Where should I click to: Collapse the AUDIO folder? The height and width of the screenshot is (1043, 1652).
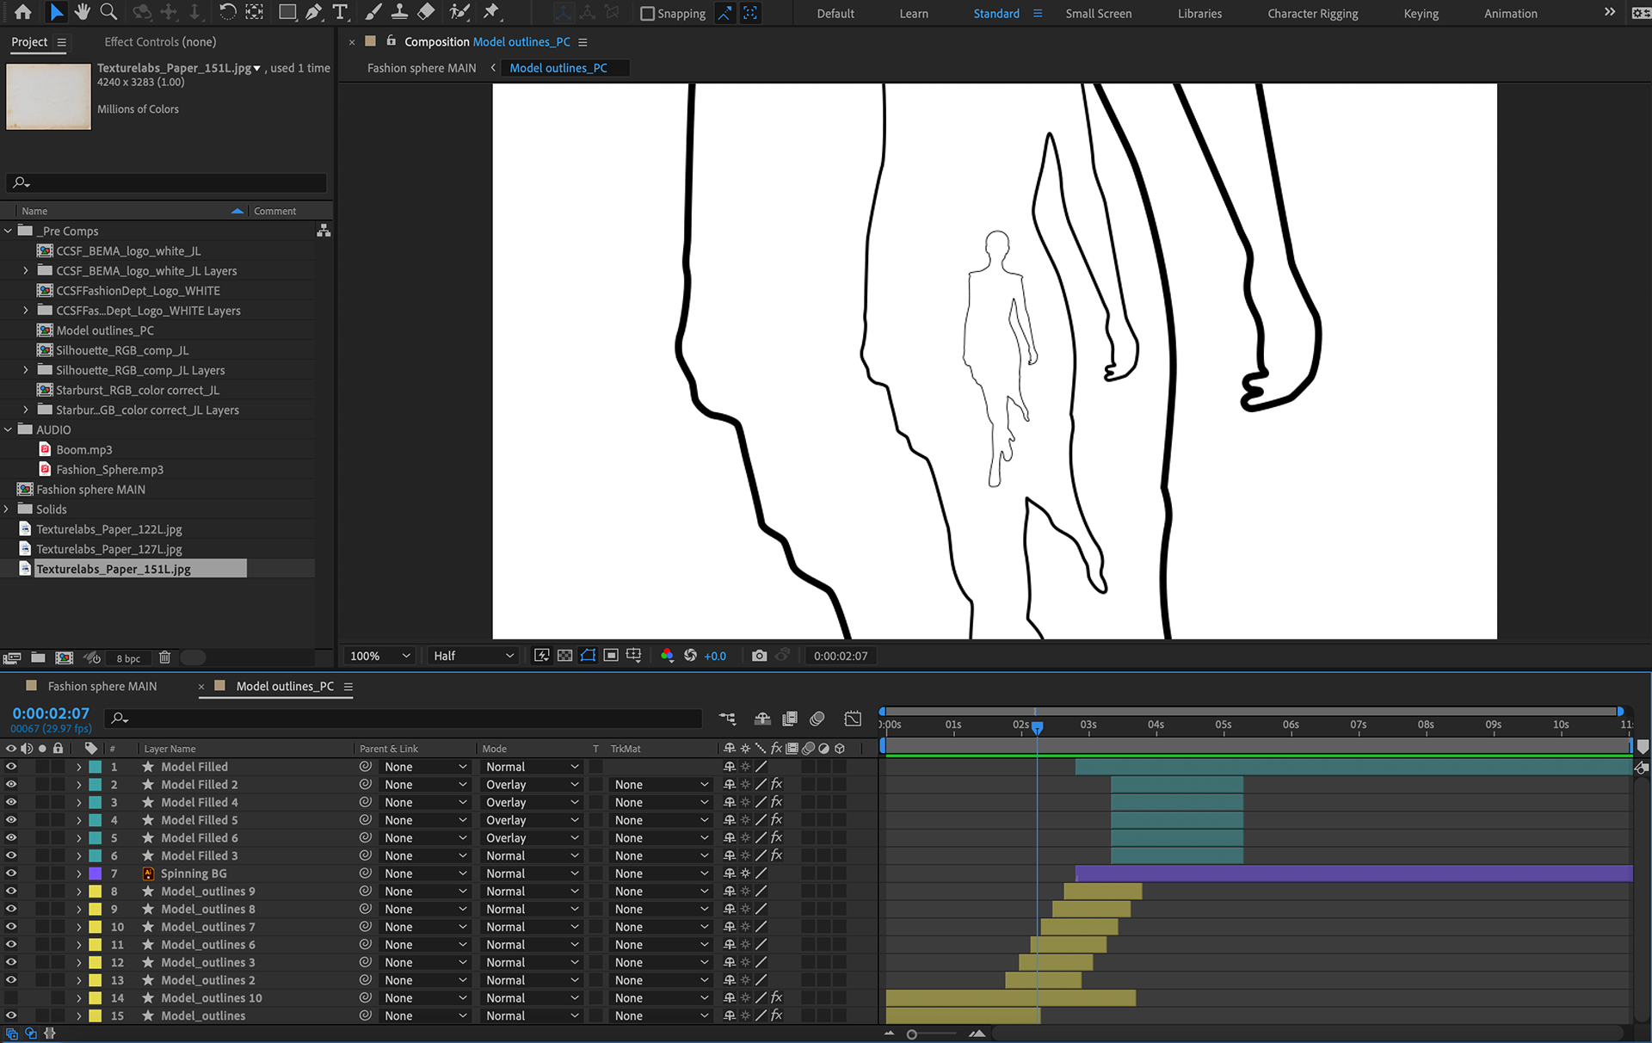(9, 429)
